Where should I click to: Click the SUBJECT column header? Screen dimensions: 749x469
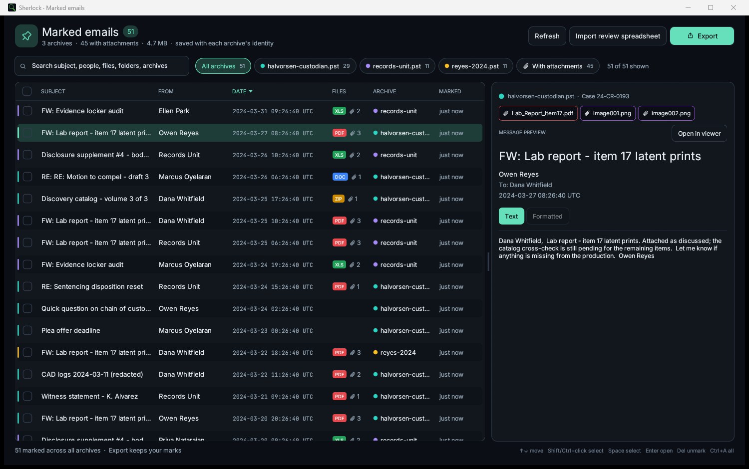pos(53,91)
